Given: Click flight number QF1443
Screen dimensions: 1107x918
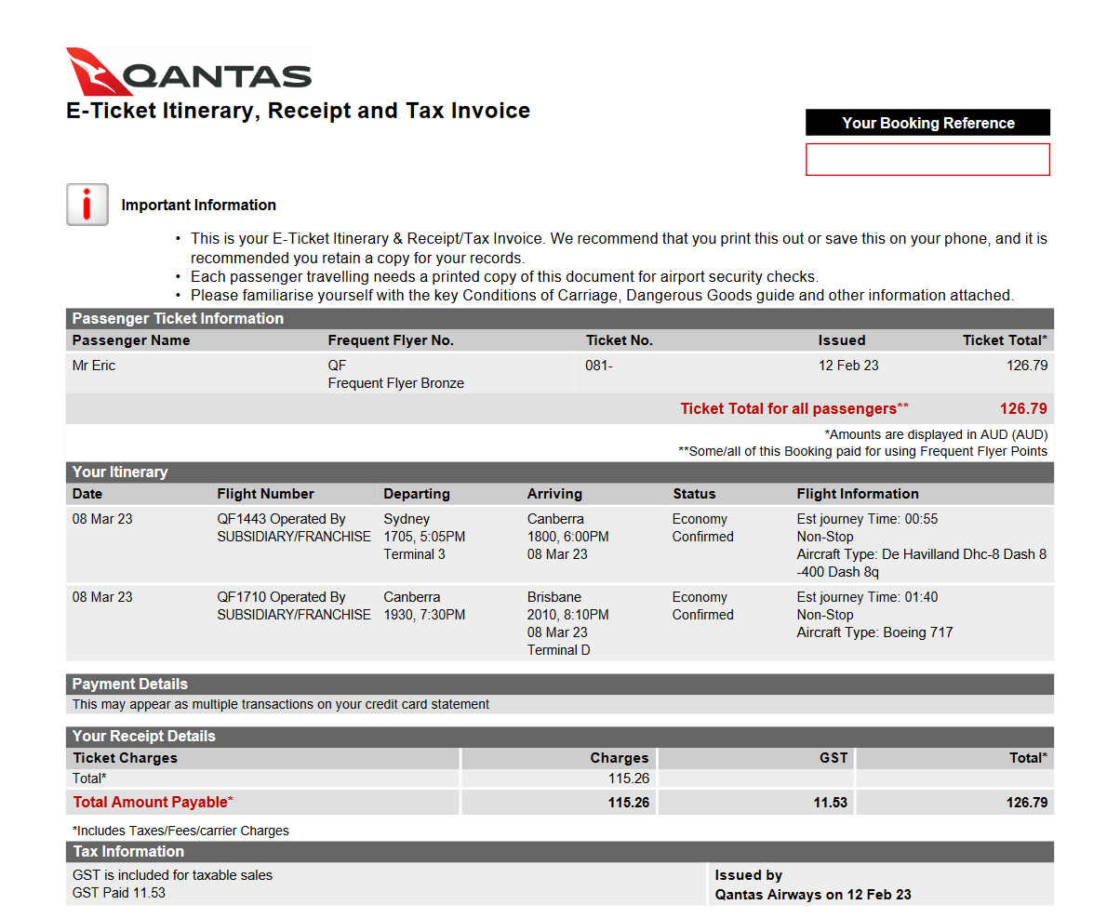Looking at the screenshot, I should coord(241,519).
